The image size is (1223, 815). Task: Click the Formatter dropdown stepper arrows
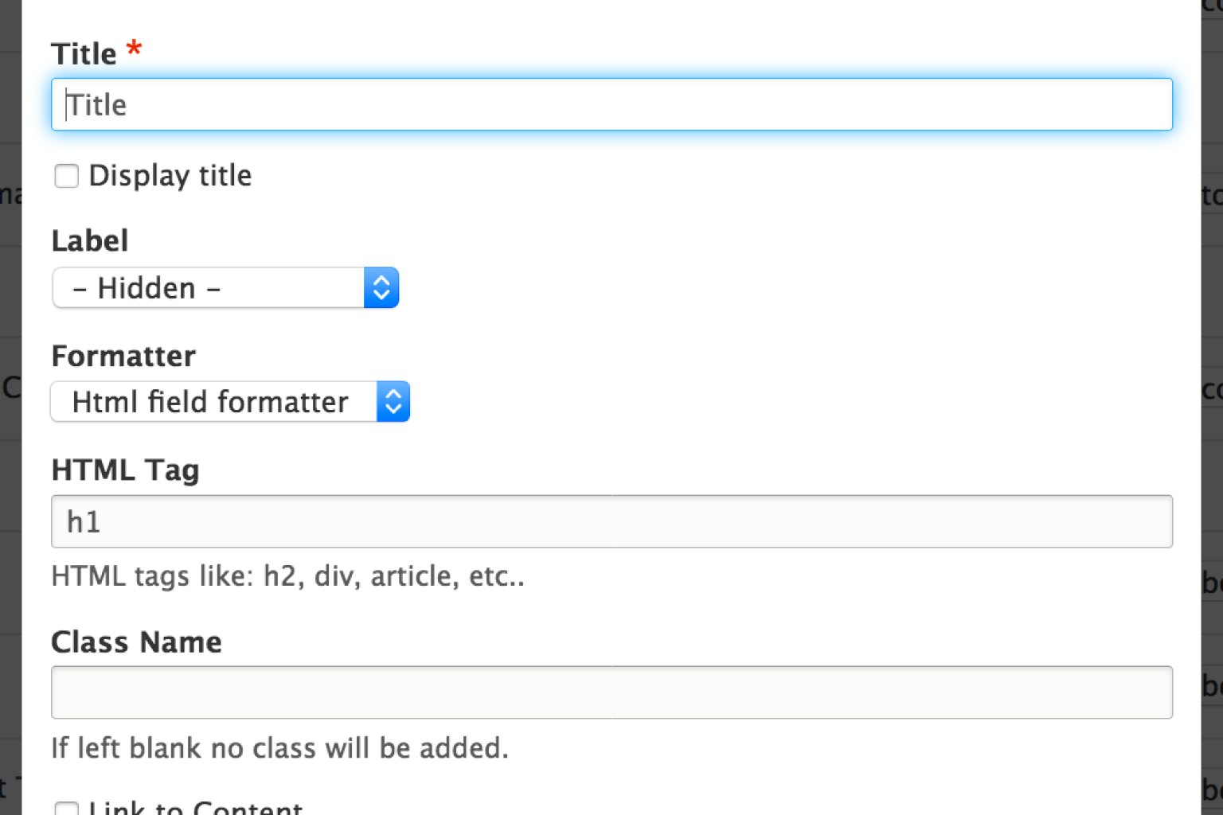coord(393,402)
